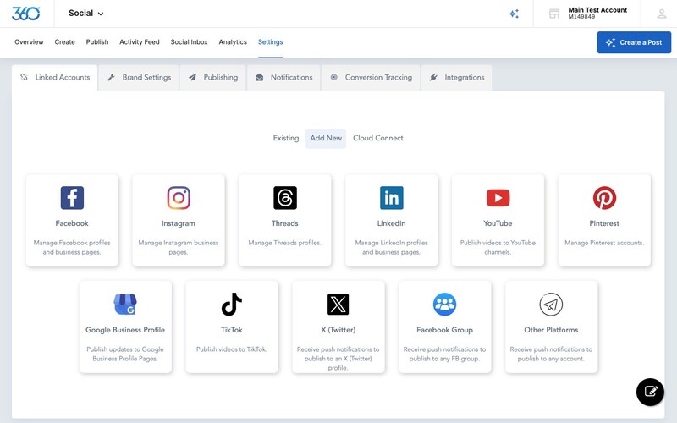Switch to the Brand Settings tab
The height and width of the screenshot is (423, 677).
pyautogui.click(x=140, y=77)
